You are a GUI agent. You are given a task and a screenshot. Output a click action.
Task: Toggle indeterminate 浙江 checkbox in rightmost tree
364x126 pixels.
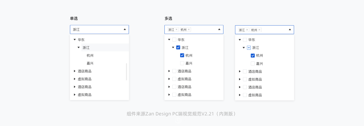pos(249,48)
